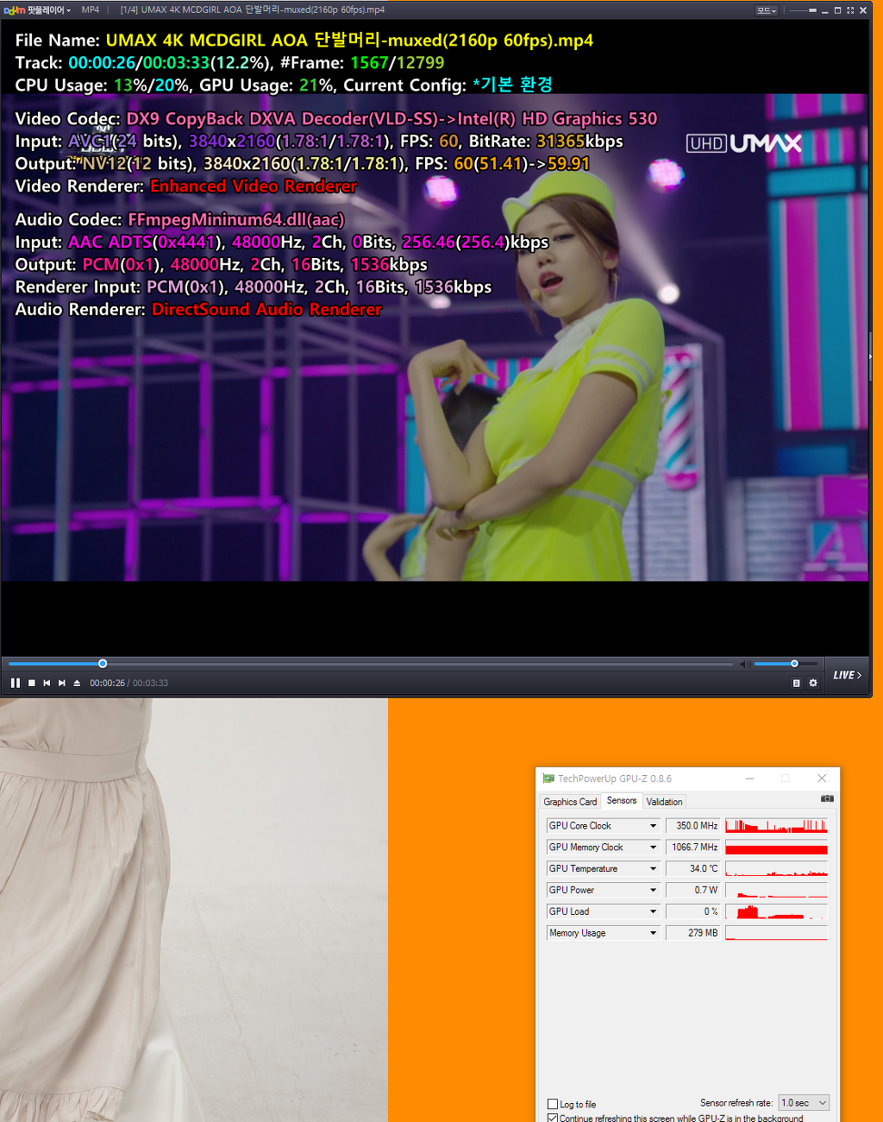The image size is (883, 1122).
Task: Click the eject/open file icon
Action: point(77,683)
